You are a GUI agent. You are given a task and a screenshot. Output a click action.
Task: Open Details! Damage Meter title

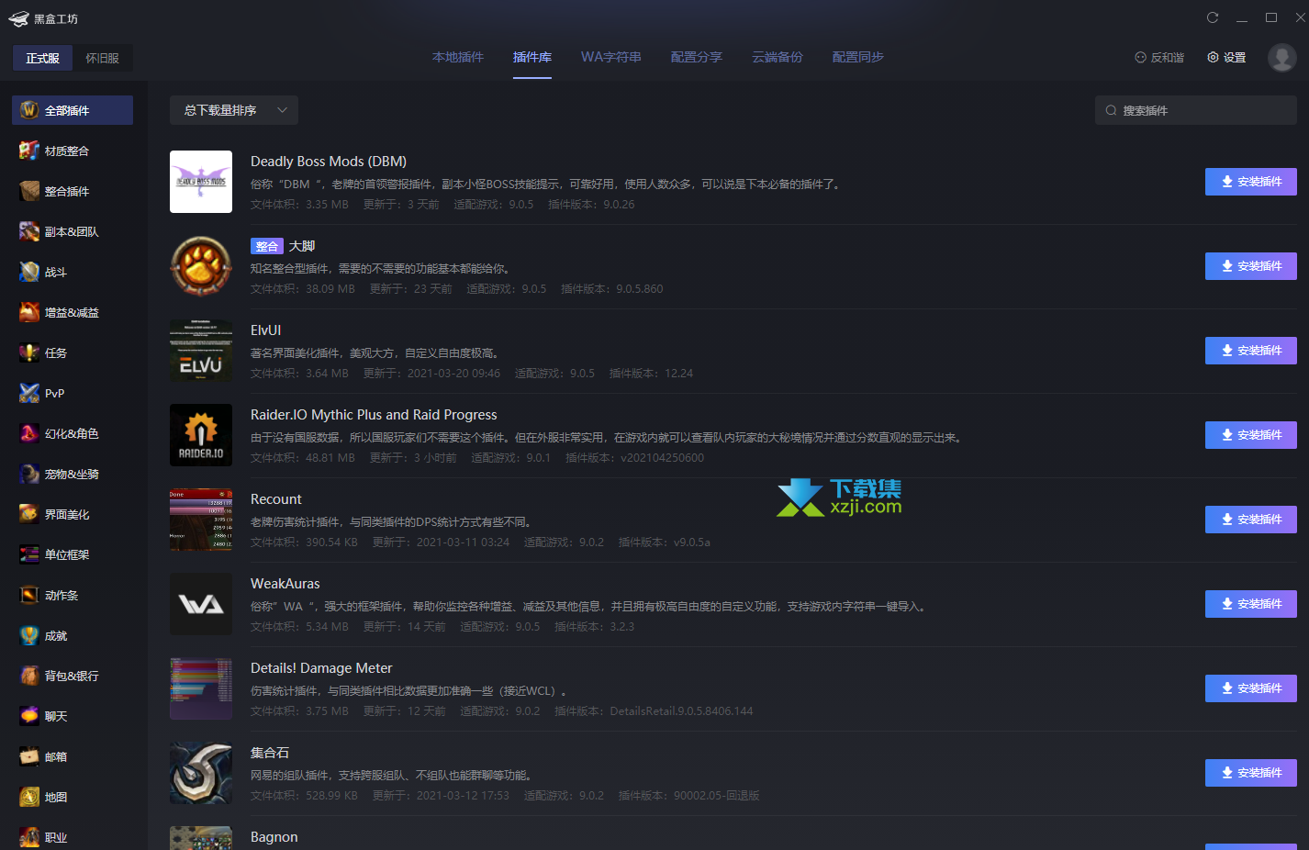[x=321, y=668]
